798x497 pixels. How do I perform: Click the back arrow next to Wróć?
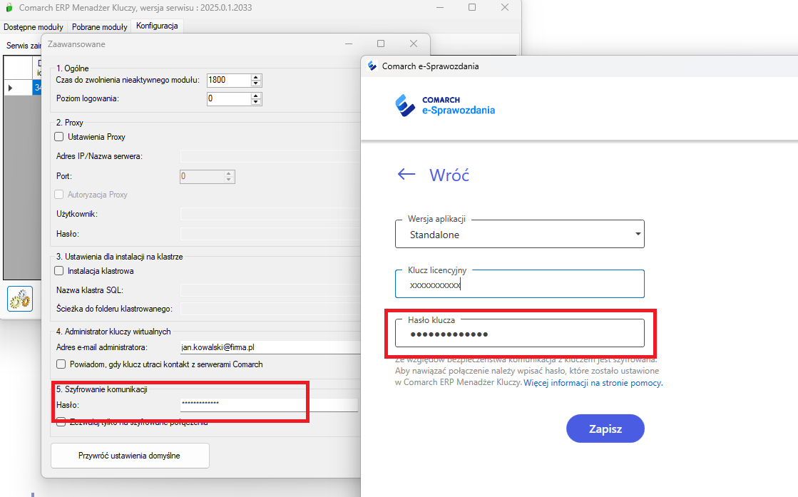point(406,175)
